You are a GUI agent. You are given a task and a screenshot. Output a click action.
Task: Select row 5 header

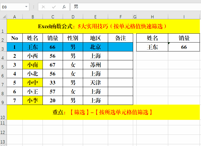3,65
